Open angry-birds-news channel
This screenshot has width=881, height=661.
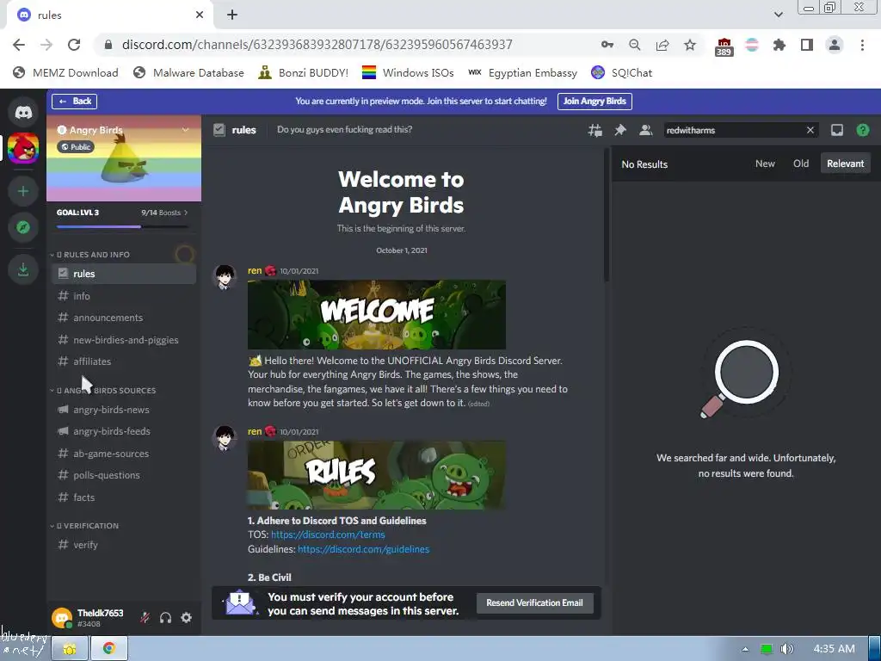coord(124,410)
